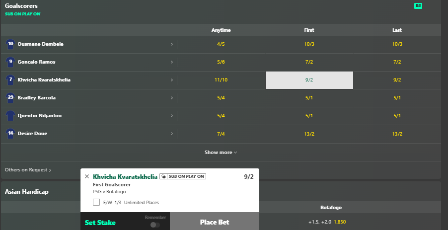
Task: Click the Place Bet button
Action: click(x=215, y=222)
